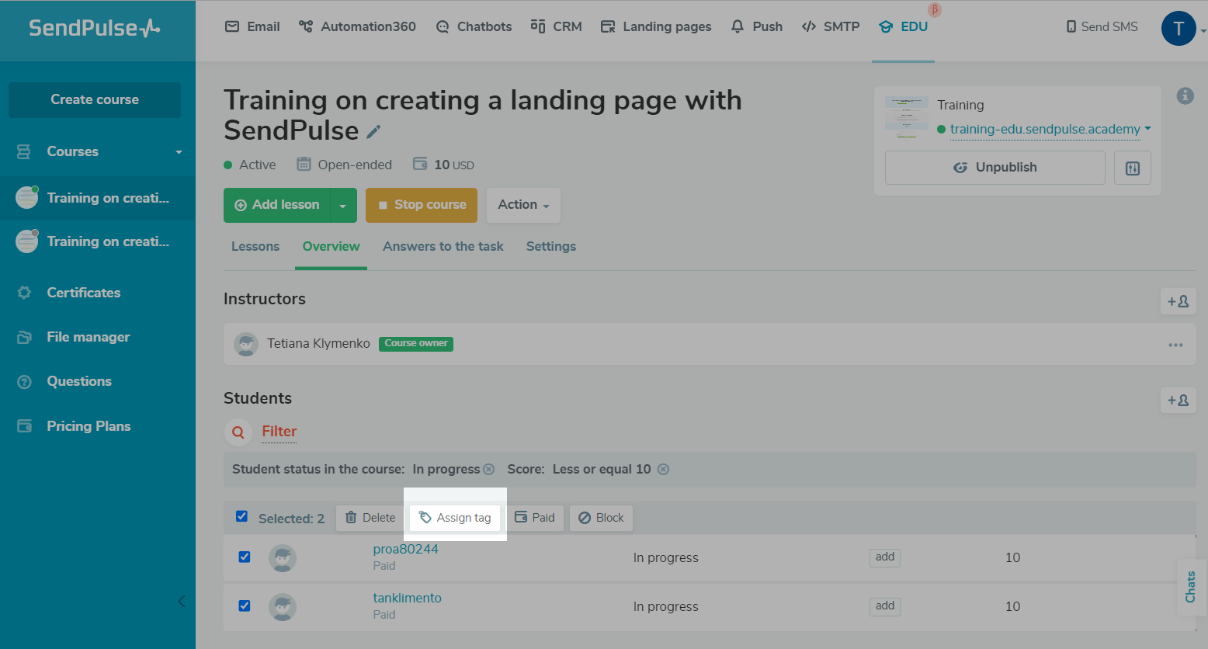Open Push notifications section
1208x649 pixels.
click(x=757, y=26)
